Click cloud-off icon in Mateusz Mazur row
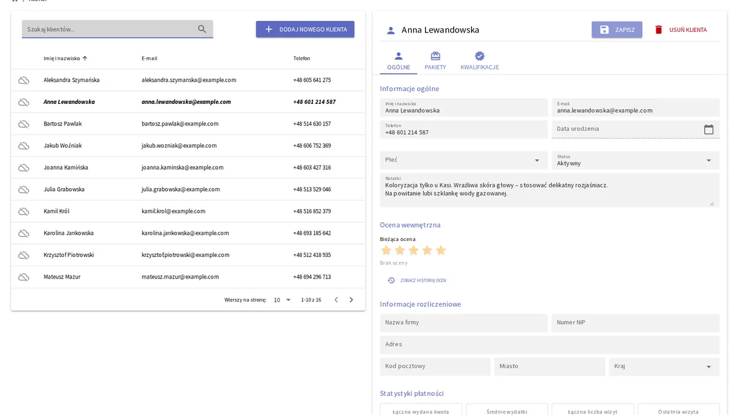This screenshot has height=415, width=738. (23, 277)
